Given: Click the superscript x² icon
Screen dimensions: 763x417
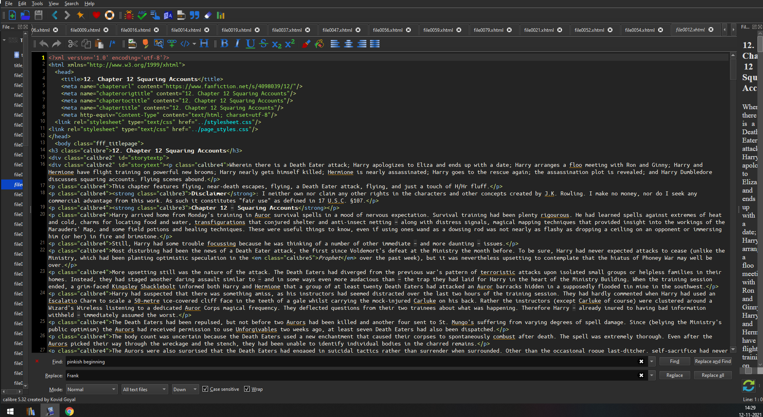Looking at the screenshot, I should [290, 44].
